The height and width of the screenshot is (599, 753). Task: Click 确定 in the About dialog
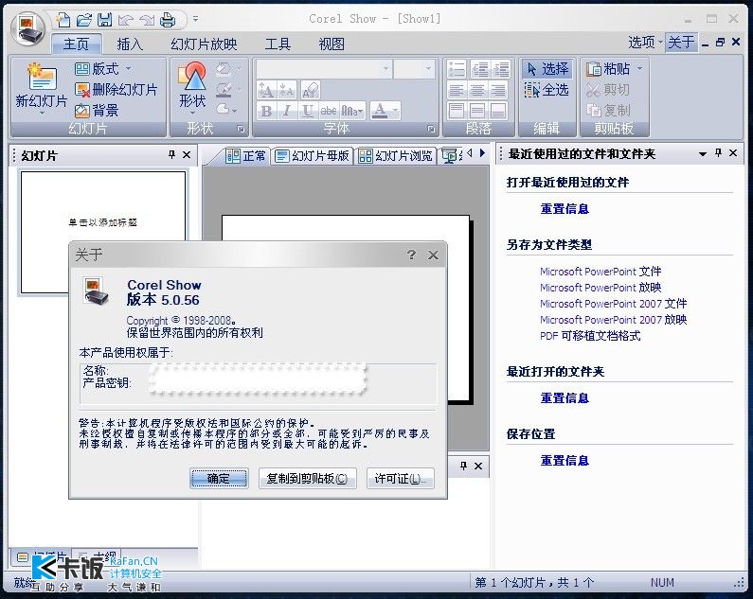[219, 479]
